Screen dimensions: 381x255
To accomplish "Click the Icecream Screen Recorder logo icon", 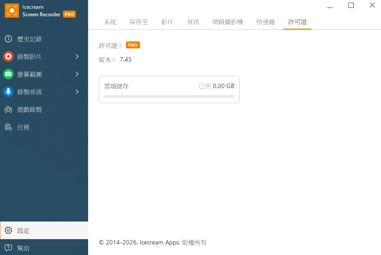I will point(12,11).
